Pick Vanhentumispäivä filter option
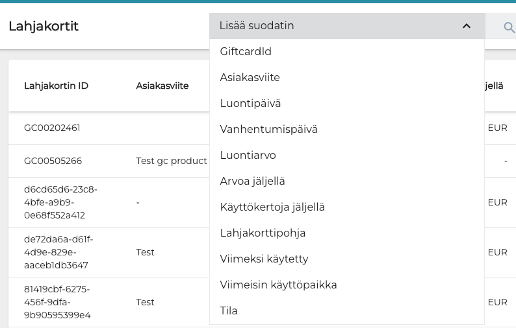This screenshot has height=328, width=516. (x=268, y=130)
